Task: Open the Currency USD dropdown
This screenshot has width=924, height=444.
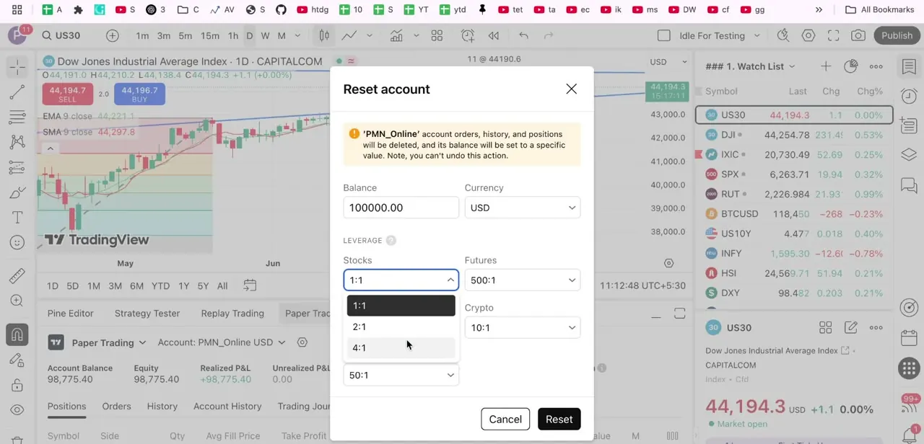Action: click(x=522, y=208)
